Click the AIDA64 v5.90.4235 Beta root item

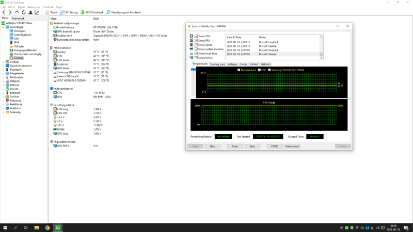(x=19, y=23)
